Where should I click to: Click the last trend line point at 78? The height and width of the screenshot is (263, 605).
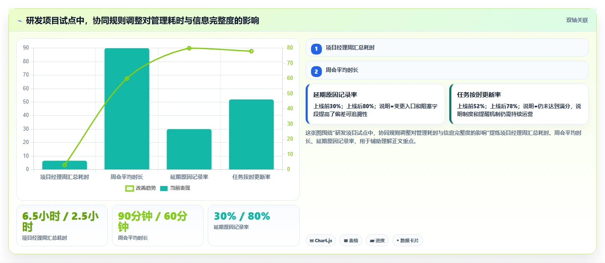point(251,51)
